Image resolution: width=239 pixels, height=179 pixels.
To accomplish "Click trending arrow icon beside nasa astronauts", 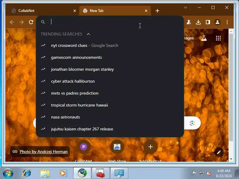I will [x=43, y=117].
